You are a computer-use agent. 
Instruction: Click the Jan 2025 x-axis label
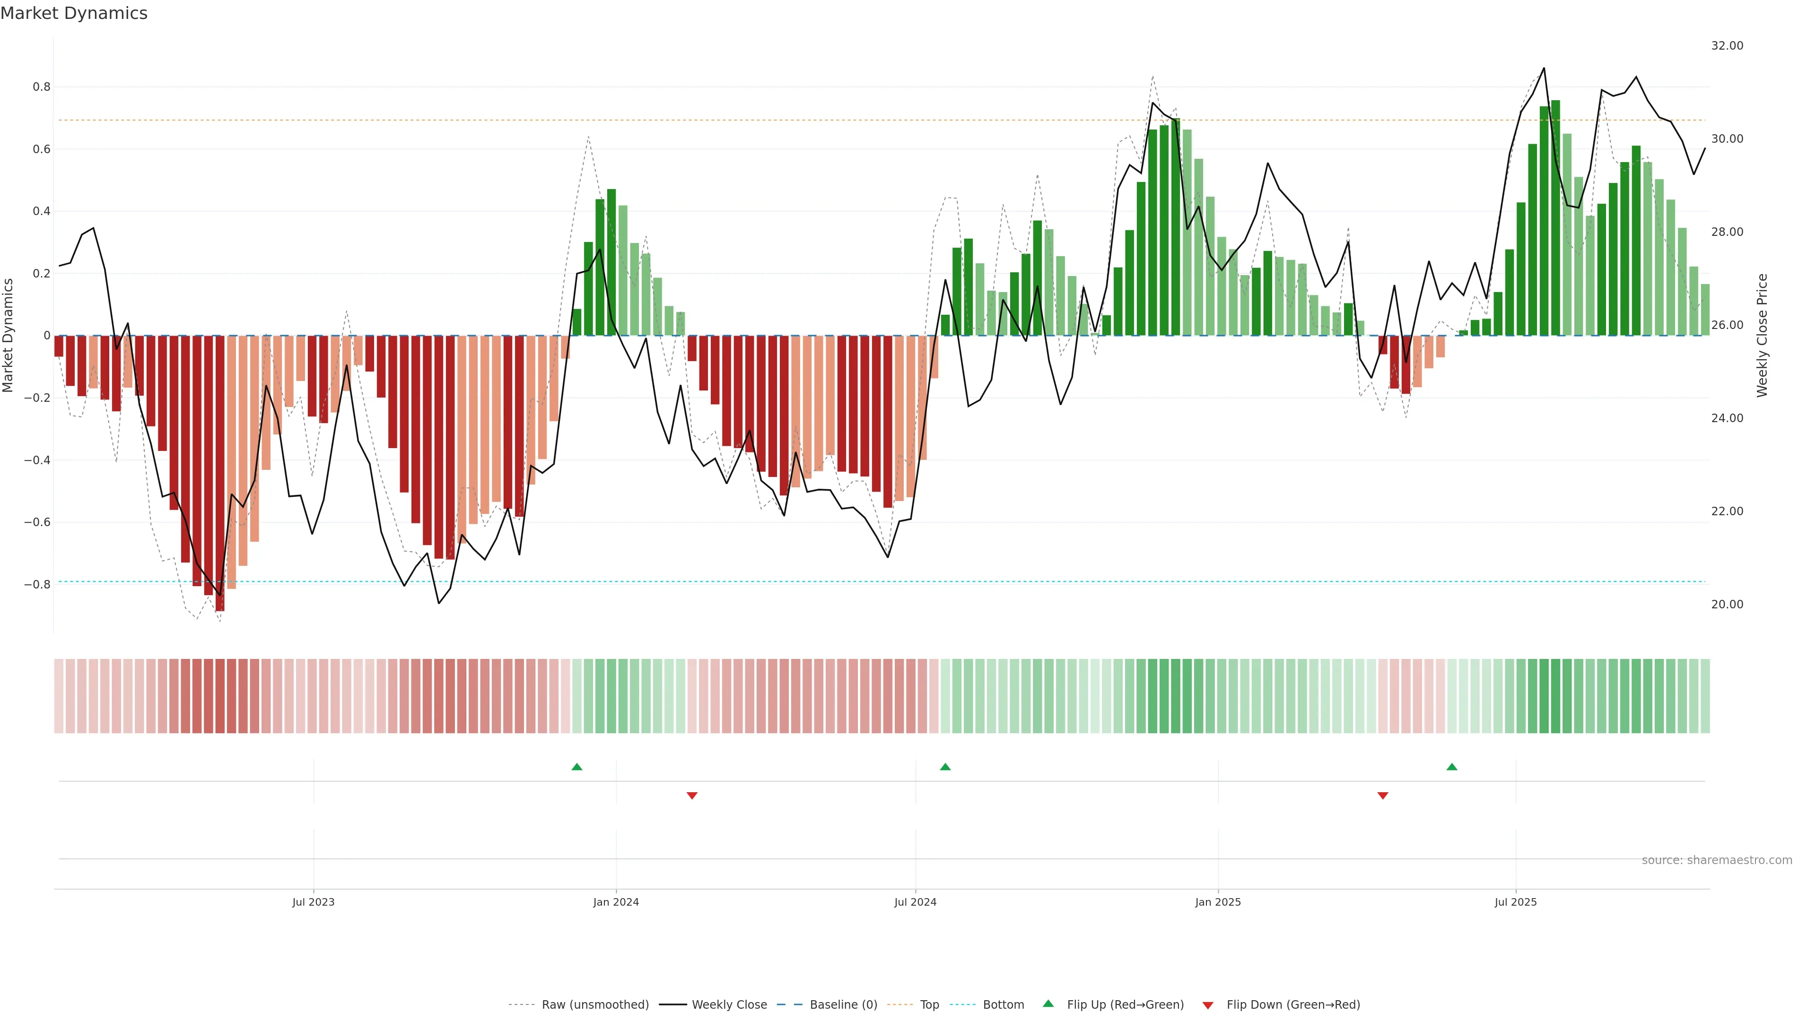1217,902
